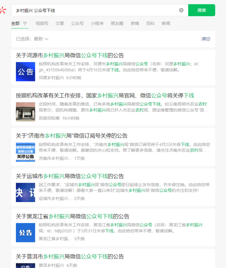Click the green 搜索 button
This screenshot has height=268, width=226.
tap(201, 10)
